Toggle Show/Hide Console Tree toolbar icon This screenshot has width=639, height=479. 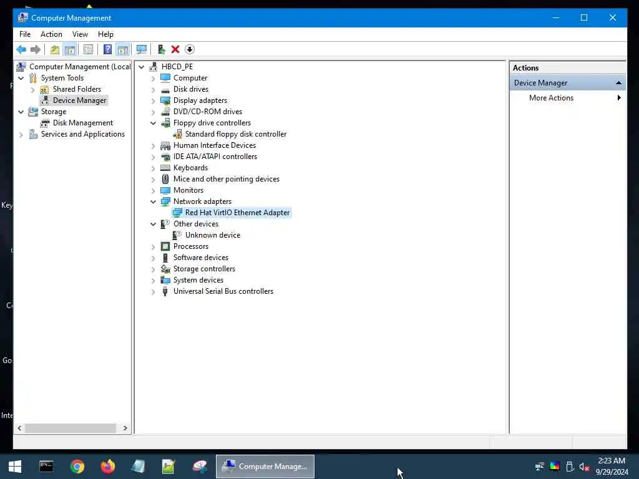tap(70, 50)
